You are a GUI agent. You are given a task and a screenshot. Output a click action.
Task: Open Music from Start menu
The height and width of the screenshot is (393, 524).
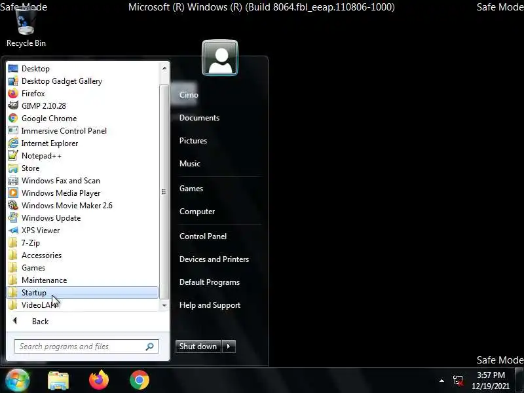[x=190, y=164]
